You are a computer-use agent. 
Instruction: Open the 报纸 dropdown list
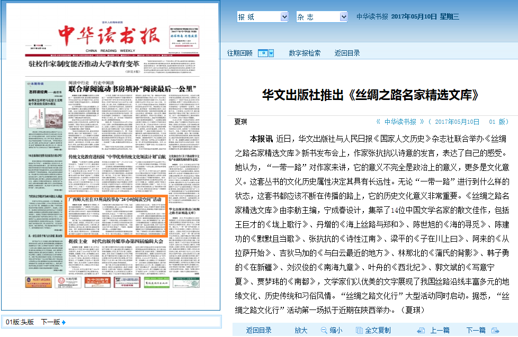pyautogui.click(x=263, y=17)
